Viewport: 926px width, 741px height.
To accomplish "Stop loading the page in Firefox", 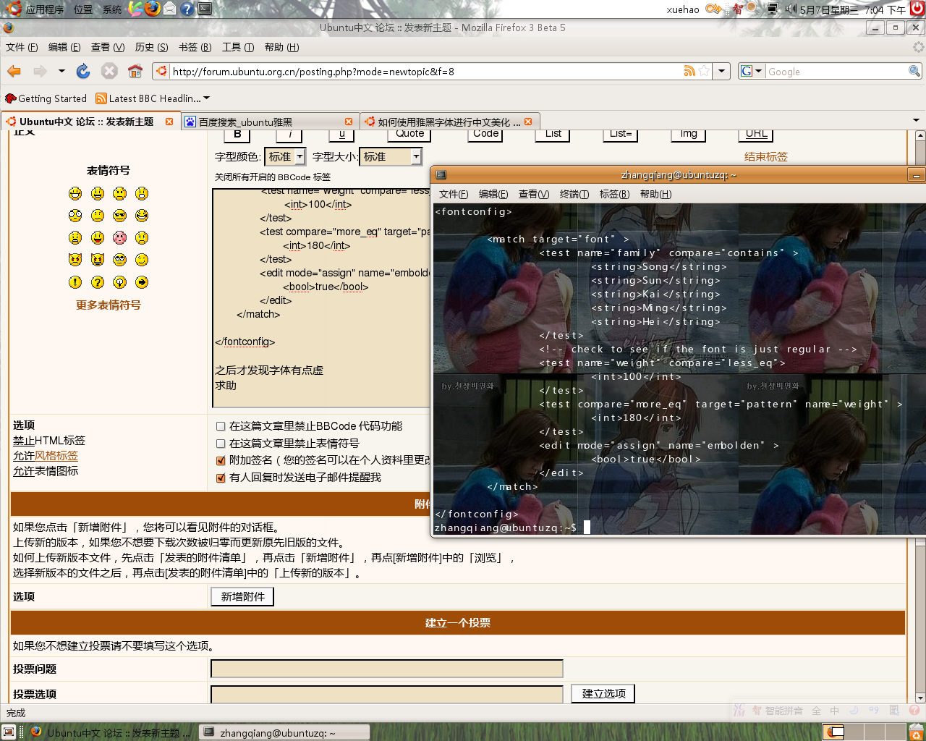I will pyautogui.click(x=109, y=71).
